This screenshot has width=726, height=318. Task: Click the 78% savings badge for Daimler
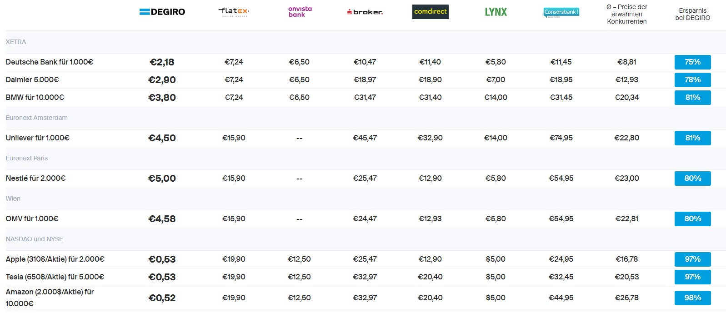tap(692, 80)
